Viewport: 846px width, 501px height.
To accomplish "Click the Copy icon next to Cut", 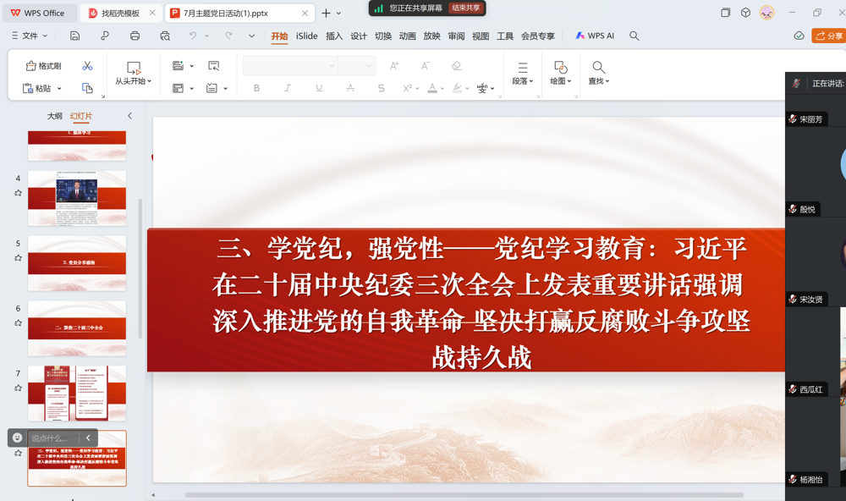I will (88, 88).
